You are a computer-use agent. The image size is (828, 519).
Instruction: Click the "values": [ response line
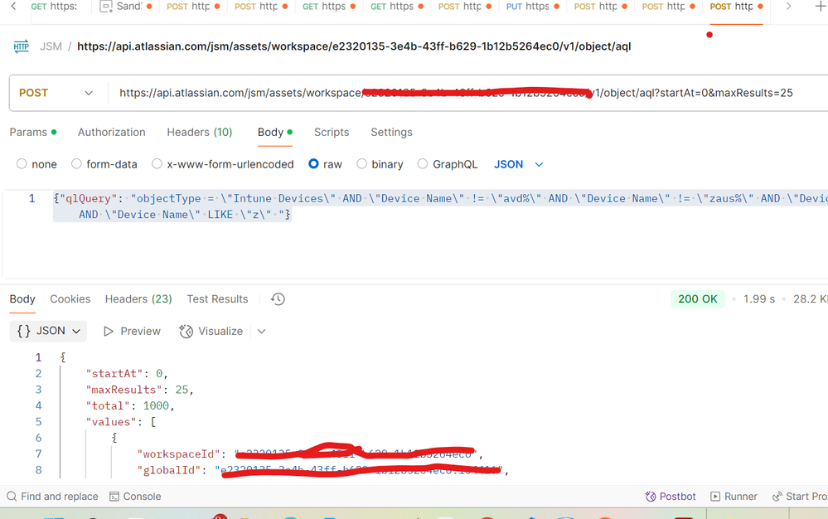coord(121,422)
